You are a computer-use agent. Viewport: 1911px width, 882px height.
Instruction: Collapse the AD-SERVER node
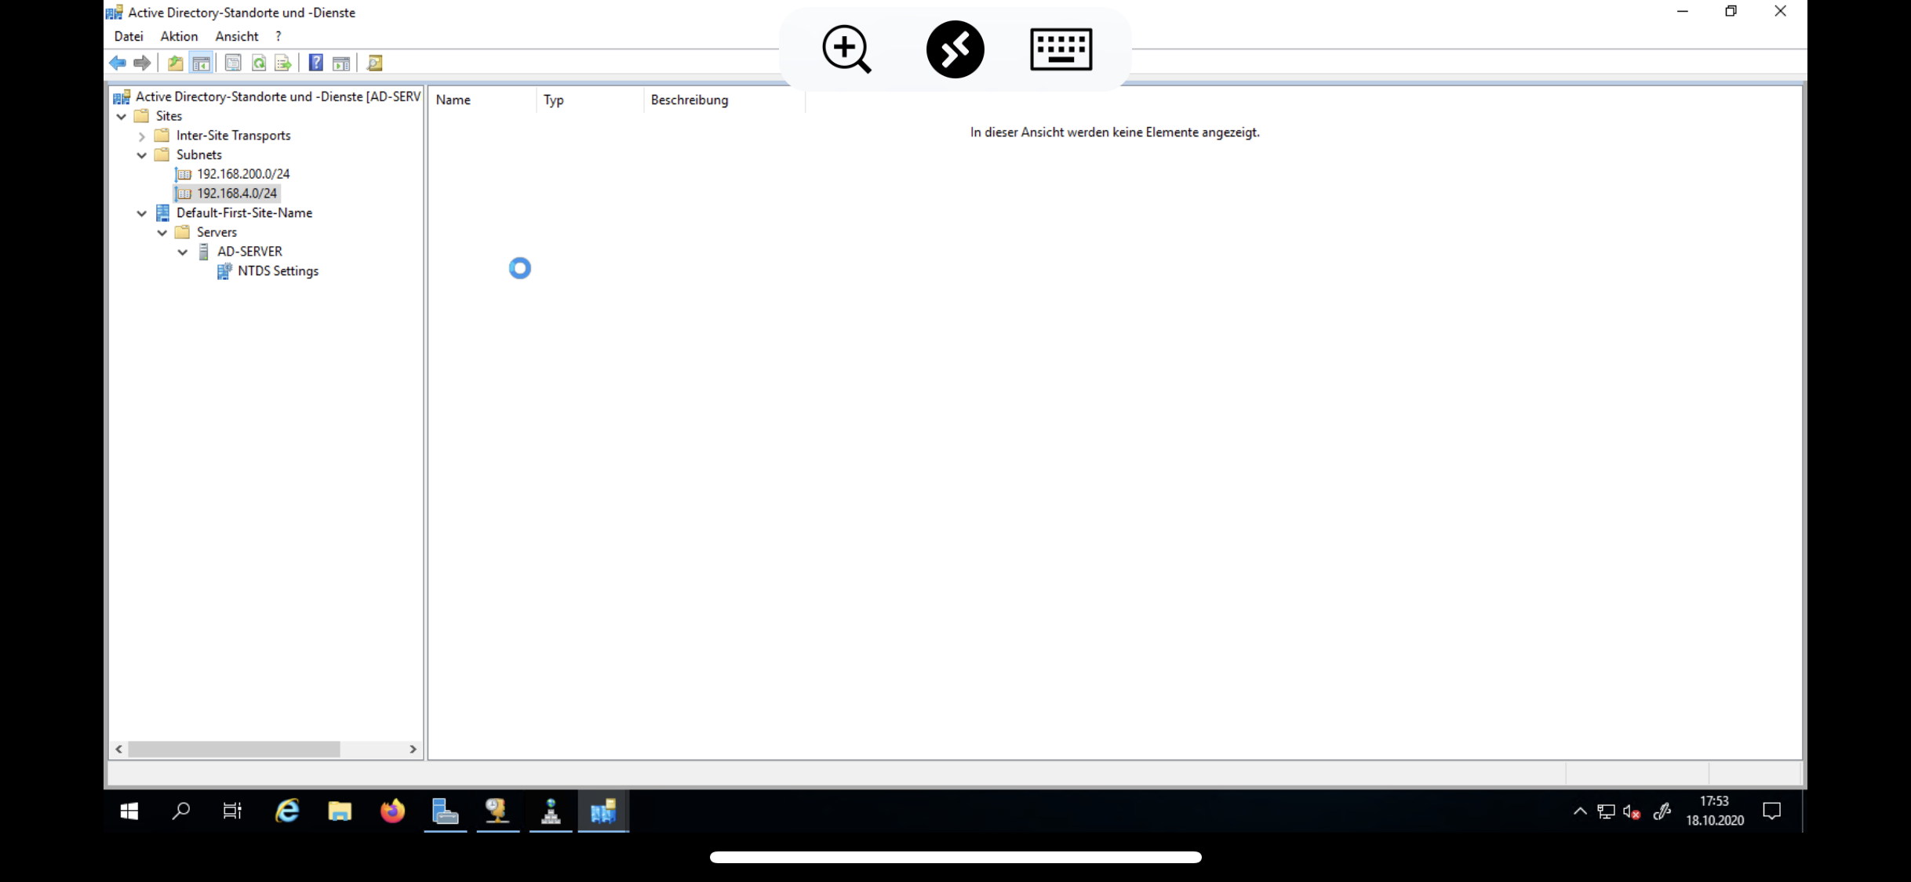click(183, 252)
